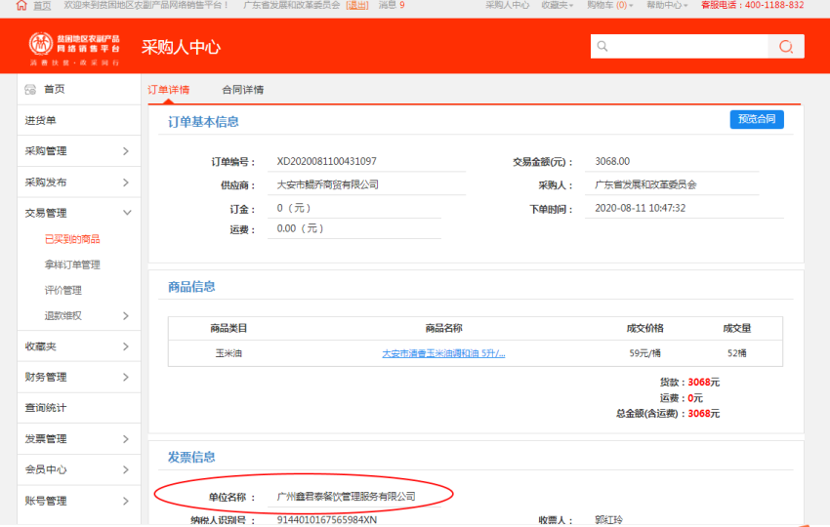The image size is (830, 527).
Task: Open the 大安市清香玉米油 product link
Action: [442, 353]
